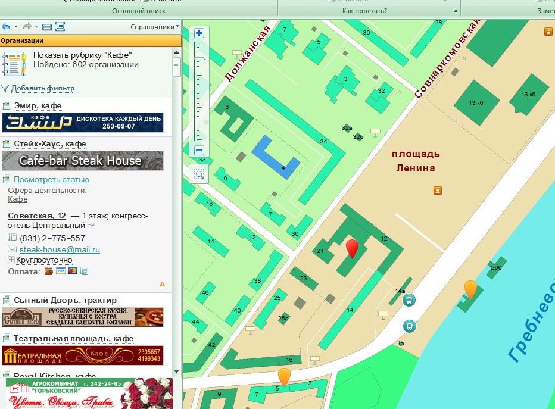The height and width of the screenshot is (409, 555).
Task: Click the Добавить фильтр link
Action: [x=43, y=88]
